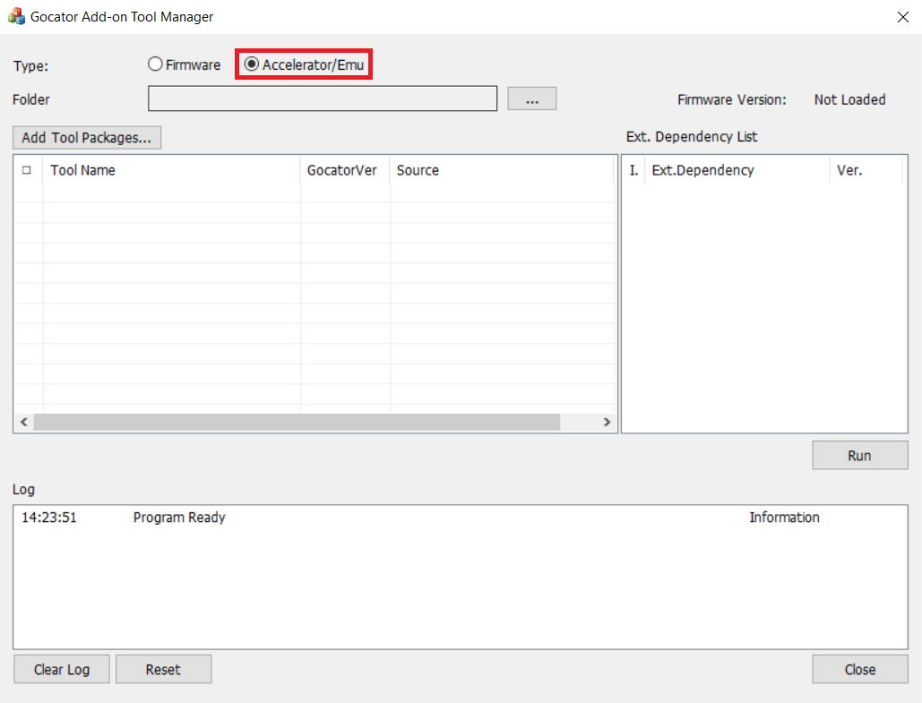Click Add Tool Packages button
The image size is (922, 703).
pos(86,138)
